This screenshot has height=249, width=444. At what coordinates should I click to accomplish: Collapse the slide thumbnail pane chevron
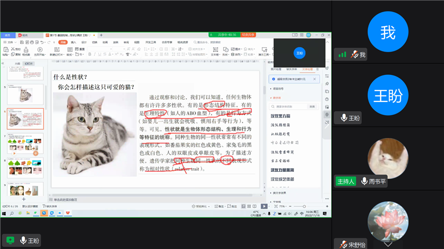[x=3, y=63]
